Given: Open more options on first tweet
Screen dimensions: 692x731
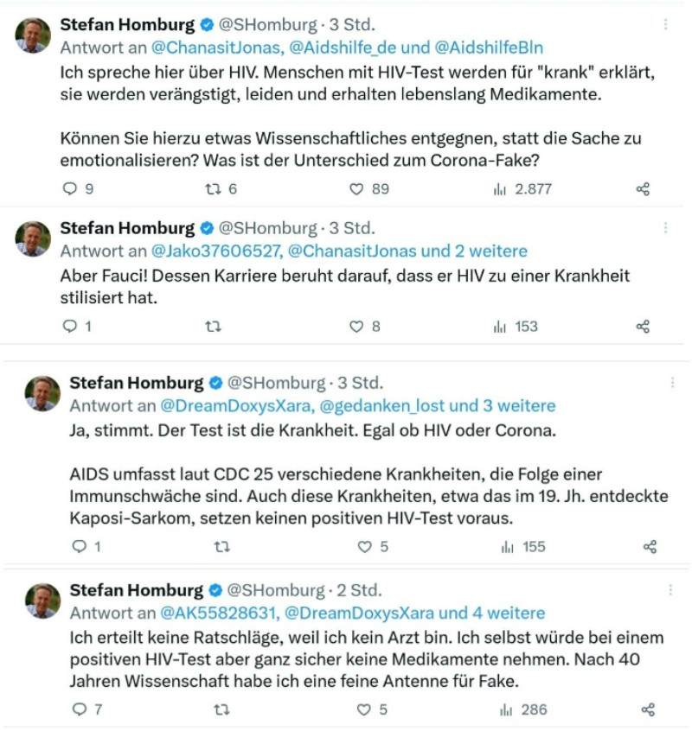Looking at the screenshot, I should tap(664, 24).
